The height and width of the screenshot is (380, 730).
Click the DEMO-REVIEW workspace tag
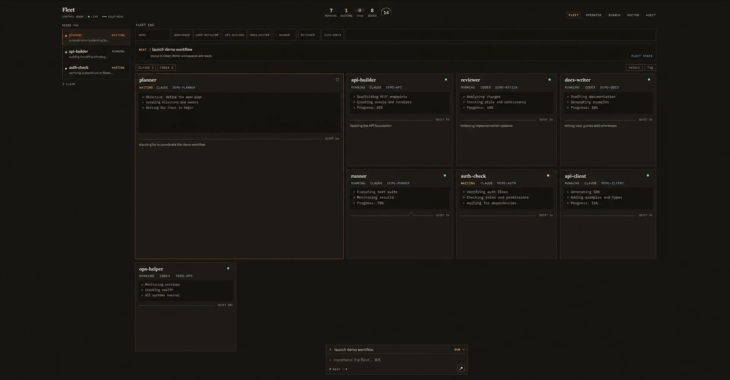click(x=506, y=88)
